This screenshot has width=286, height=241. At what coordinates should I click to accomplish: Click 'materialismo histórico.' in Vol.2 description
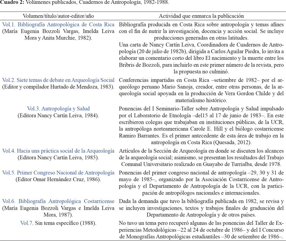click(x=201, y=100)
